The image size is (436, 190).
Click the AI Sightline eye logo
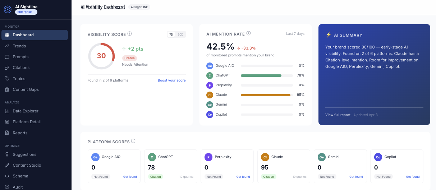tap(8, 9)
